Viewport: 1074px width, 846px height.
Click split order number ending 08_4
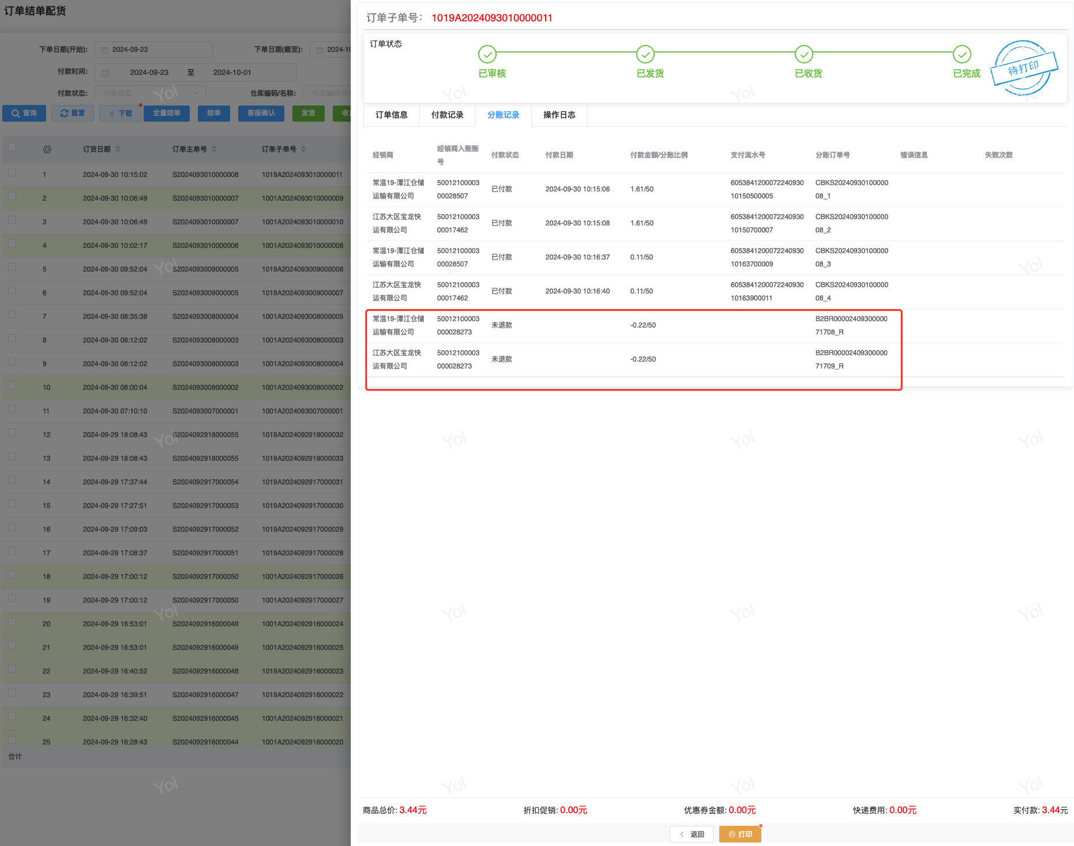click(x=852, y=291)
